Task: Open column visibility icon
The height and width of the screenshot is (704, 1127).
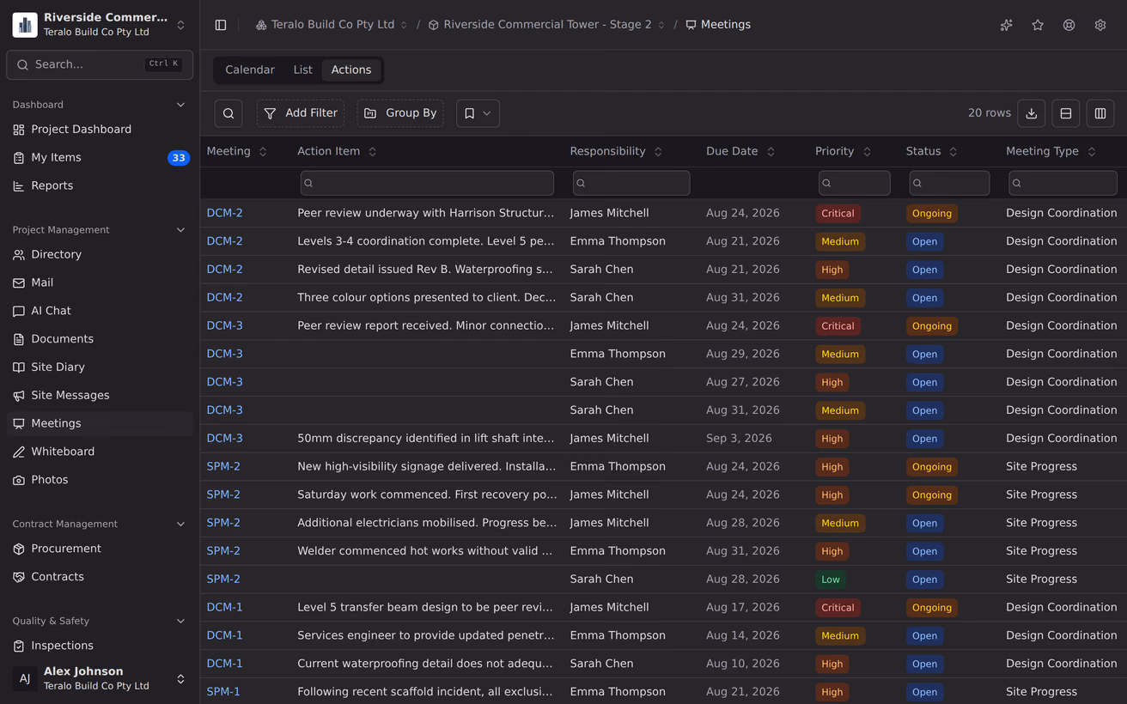Action: [x=1100, y=113]
